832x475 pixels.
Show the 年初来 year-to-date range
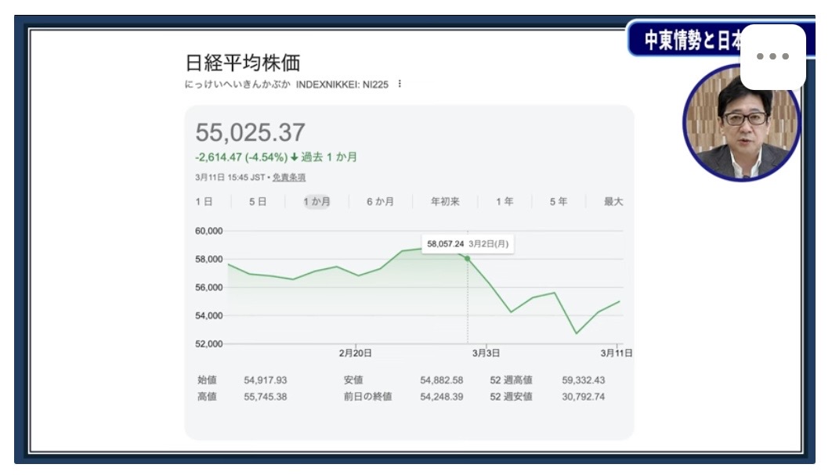[x=445, y=202]
